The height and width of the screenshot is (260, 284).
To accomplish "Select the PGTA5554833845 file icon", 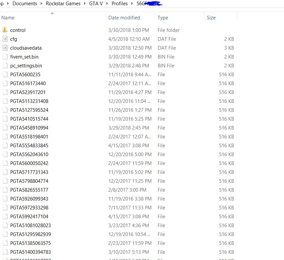I will pos(5,145).
